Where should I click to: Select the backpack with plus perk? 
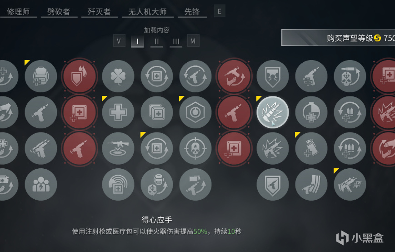pyautogui.click(x=41, y=76)
